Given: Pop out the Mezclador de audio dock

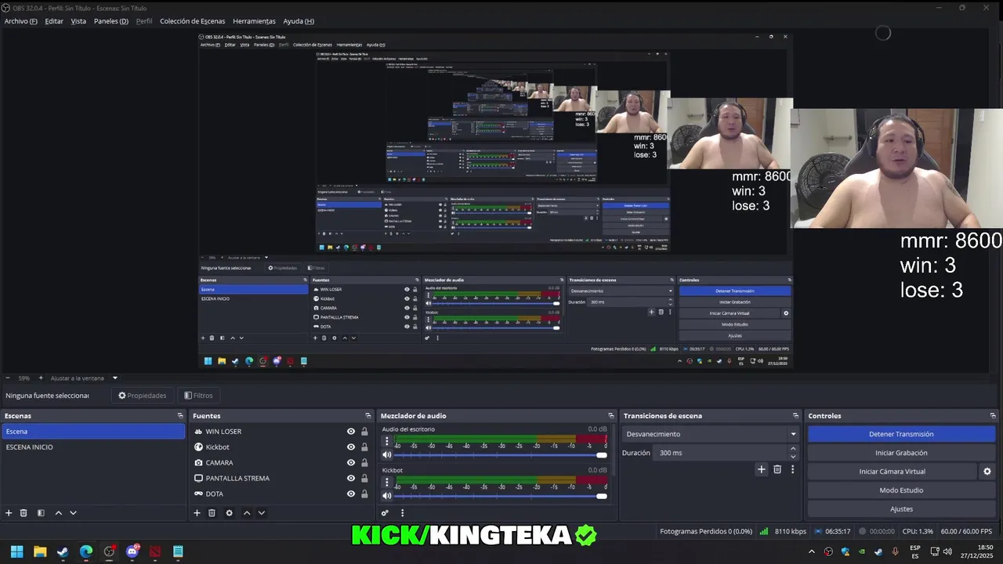Looking at the screenshot, I should (x=610, y=416).
